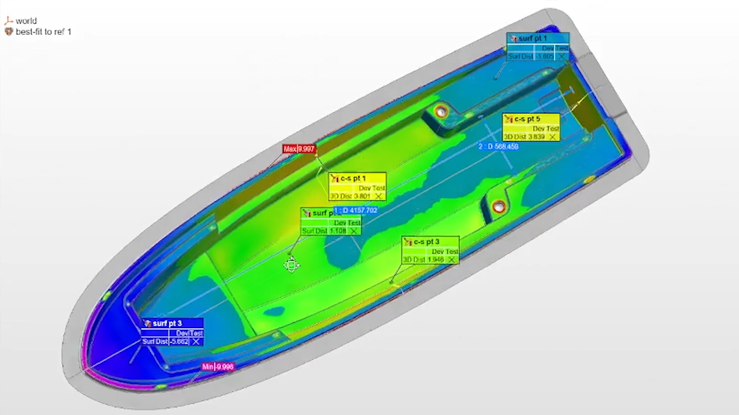Click the test X mark in c-s pt 3

[x=452, y=260]
